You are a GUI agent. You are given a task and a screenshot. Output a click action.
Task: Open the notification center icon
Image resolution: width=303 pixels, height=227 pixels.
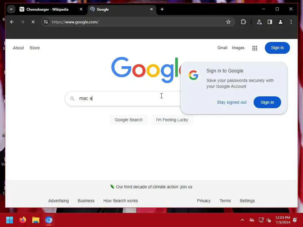pyautogui.click(x=295, y=220)
